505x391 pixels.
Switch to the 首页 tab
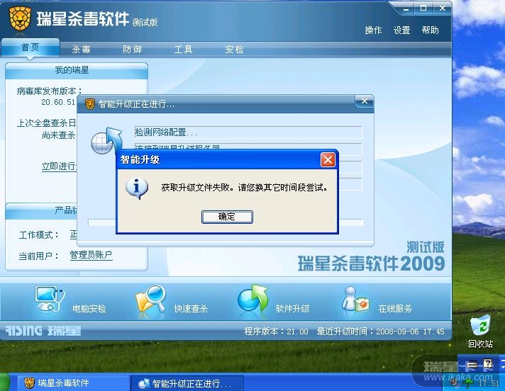[x=30, y=47]
